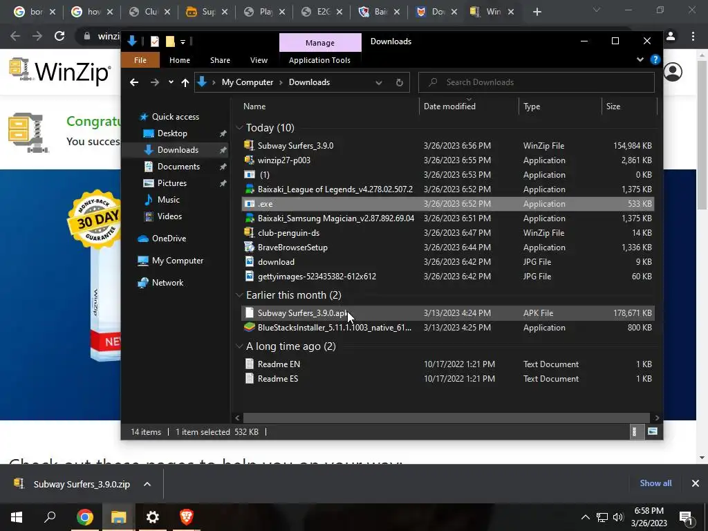
Task: Click the Explorer forward arrow
Action: click(x=154, y=82)
